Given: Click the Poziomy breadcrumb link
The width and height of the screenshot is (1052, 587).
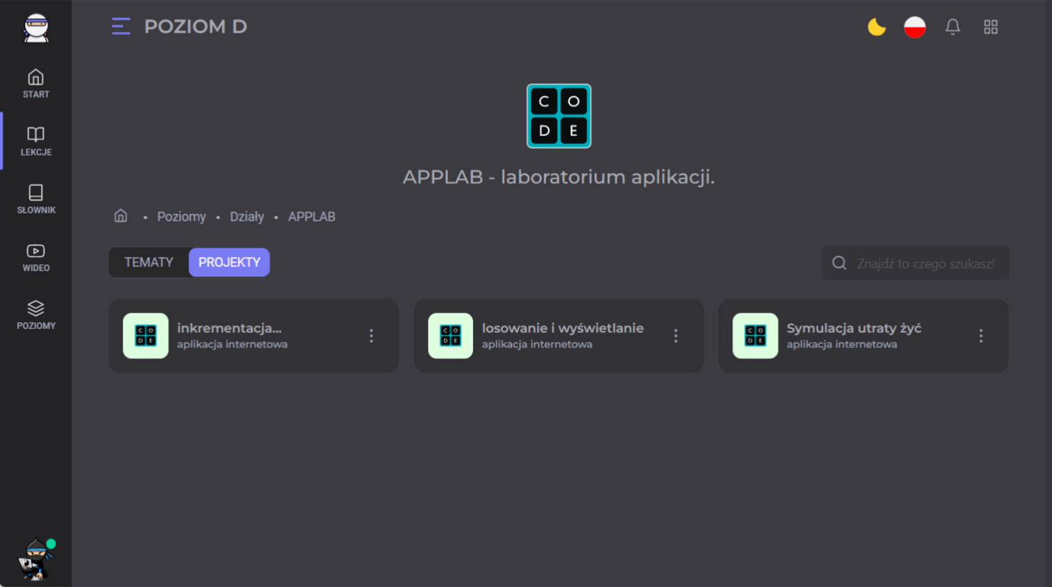Looking at the screenshot, I should (181, 216).
